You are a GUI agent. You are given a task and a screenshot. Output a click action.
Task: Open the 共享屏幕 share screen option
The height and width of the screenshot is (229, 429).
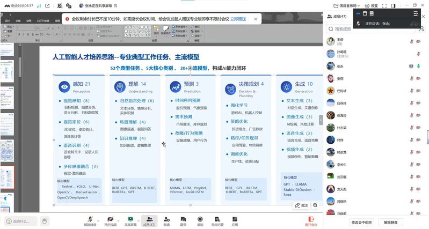coord(130,219)
